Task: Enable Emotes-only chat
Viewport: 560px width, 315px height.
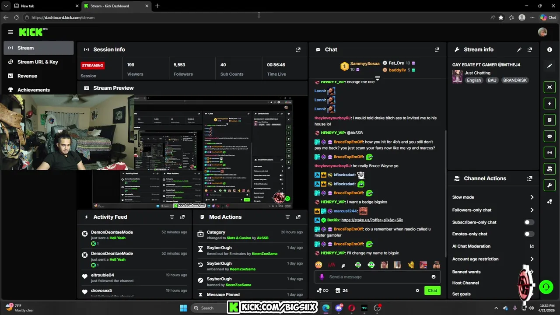Action: pos(529,234)
